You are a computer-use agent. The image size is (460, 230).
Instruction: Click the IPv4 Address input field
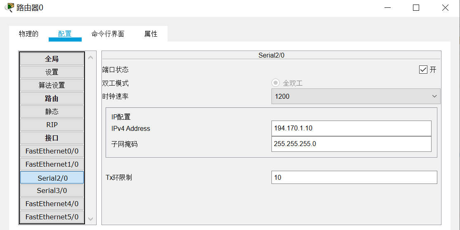pos(351,128)
